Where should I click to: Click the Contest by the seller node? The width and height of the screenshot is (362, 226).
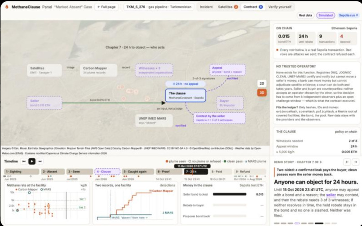coord(220,118)
